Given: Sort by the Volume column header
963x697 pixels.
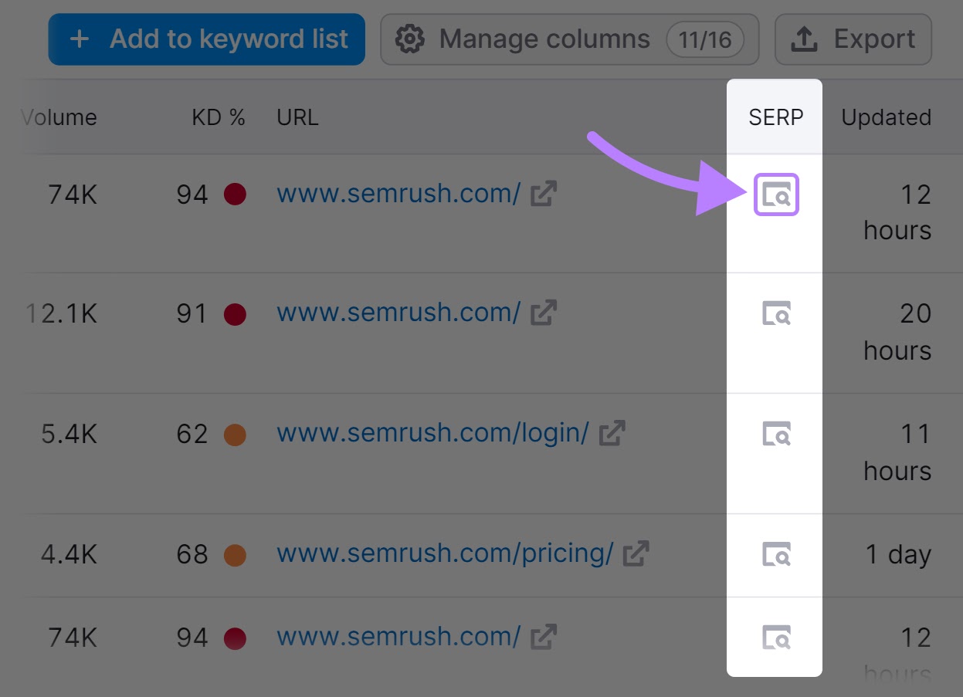Looking at the screenshot, I should click(59, 117).
